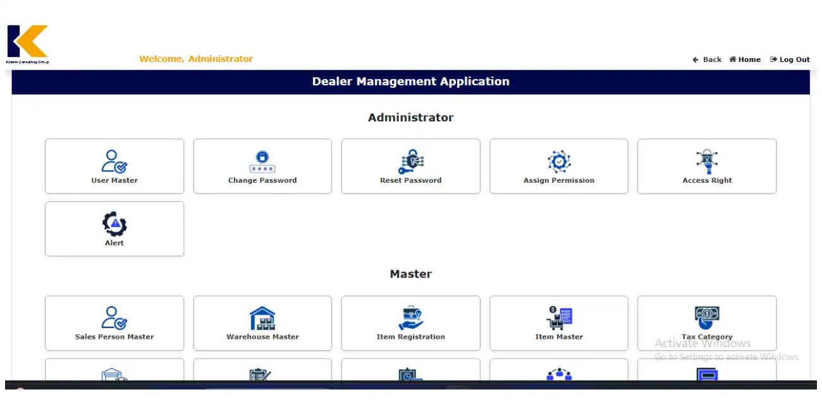Open the User Master tile
Image resolution: width=822 pixels, height=411 pixels.
coord(114,166)
